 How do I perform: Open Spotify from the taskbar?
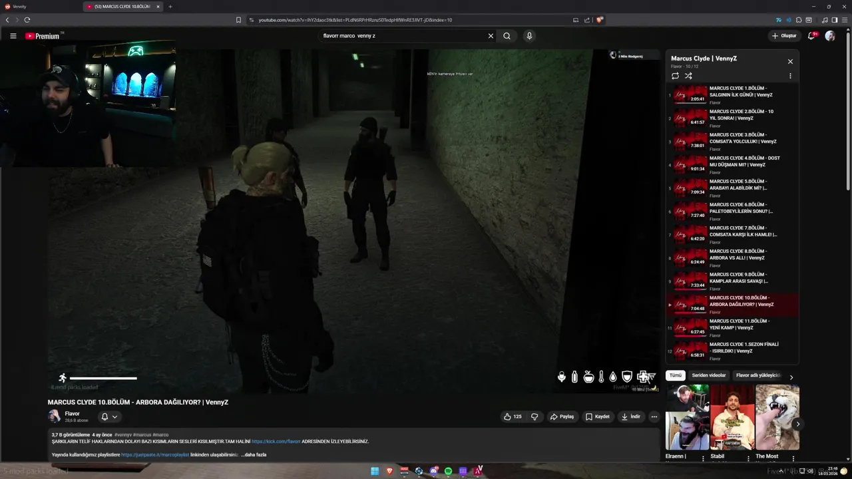coord(448,471)
